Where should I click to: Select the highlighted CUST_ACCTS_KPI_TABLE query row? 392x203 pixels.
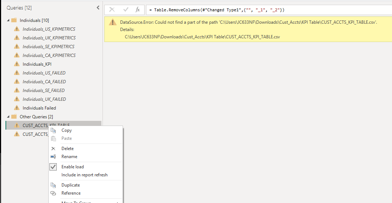[53, 126]
